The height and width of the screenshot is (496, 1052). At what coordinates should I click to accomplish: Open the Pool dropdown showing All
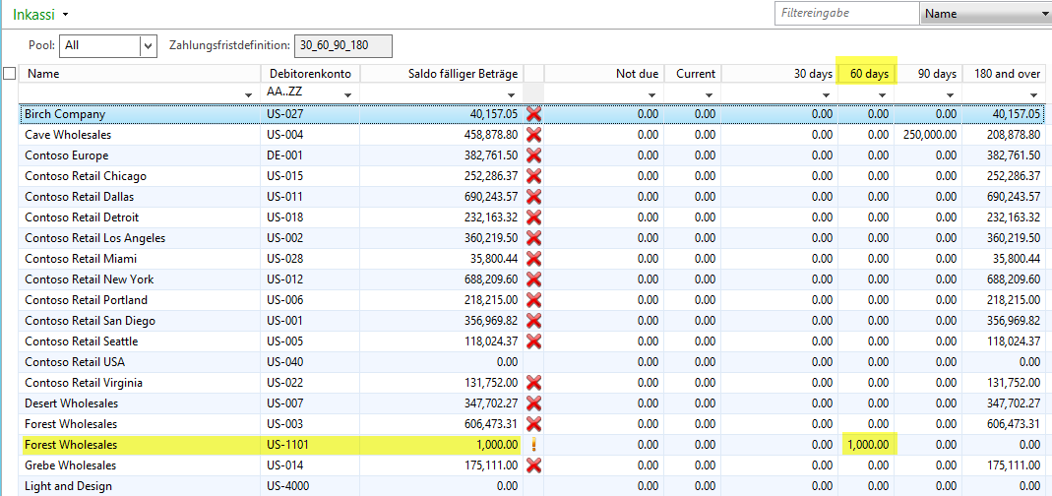point(148,45)
